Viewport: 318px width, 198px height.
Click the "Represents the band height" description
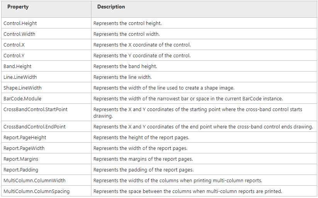[125, 67]
